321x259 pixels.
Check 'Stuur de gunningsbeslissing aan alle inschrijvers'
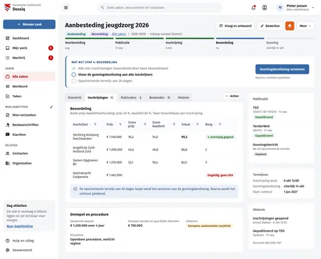pyautogui.click(x=74, y=74)
